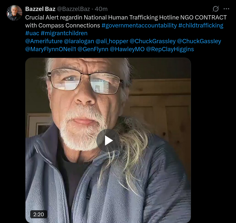
Task: Open Bazzel Baz profile picture
Action: pyautogui.click(x=14, y=13)
